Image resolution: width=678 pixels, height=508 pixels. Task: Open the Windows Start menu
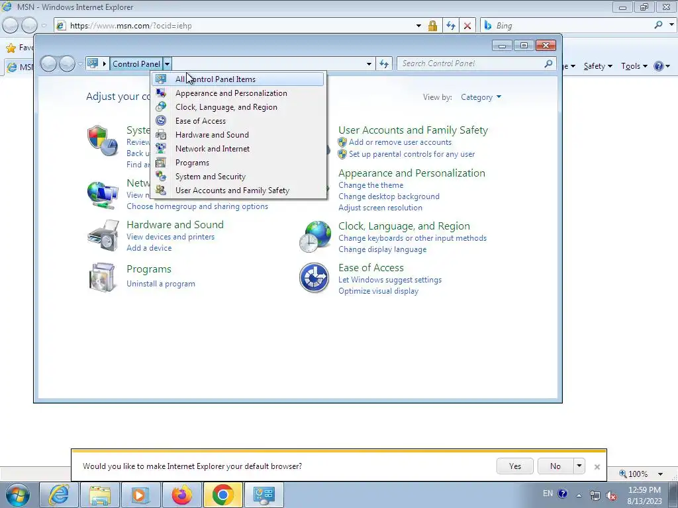coord(18,495)
